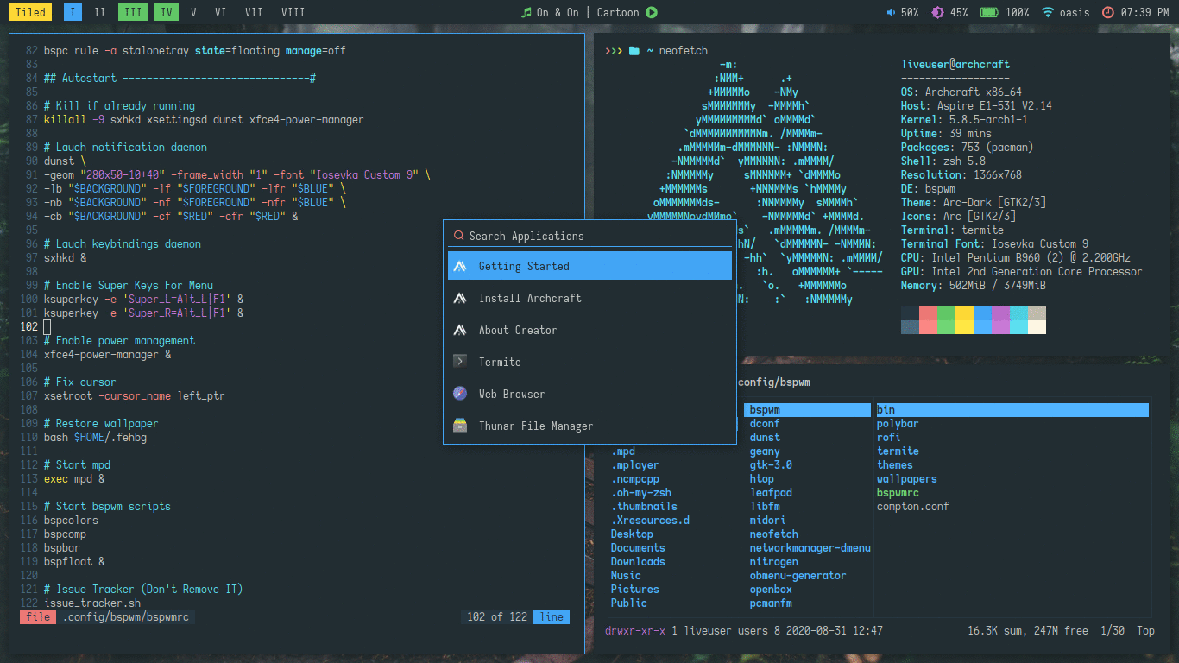Select openbox directory in ranger
Image resolution: width=1179 pixels, height=663 pixels.
tap(771, 590)
